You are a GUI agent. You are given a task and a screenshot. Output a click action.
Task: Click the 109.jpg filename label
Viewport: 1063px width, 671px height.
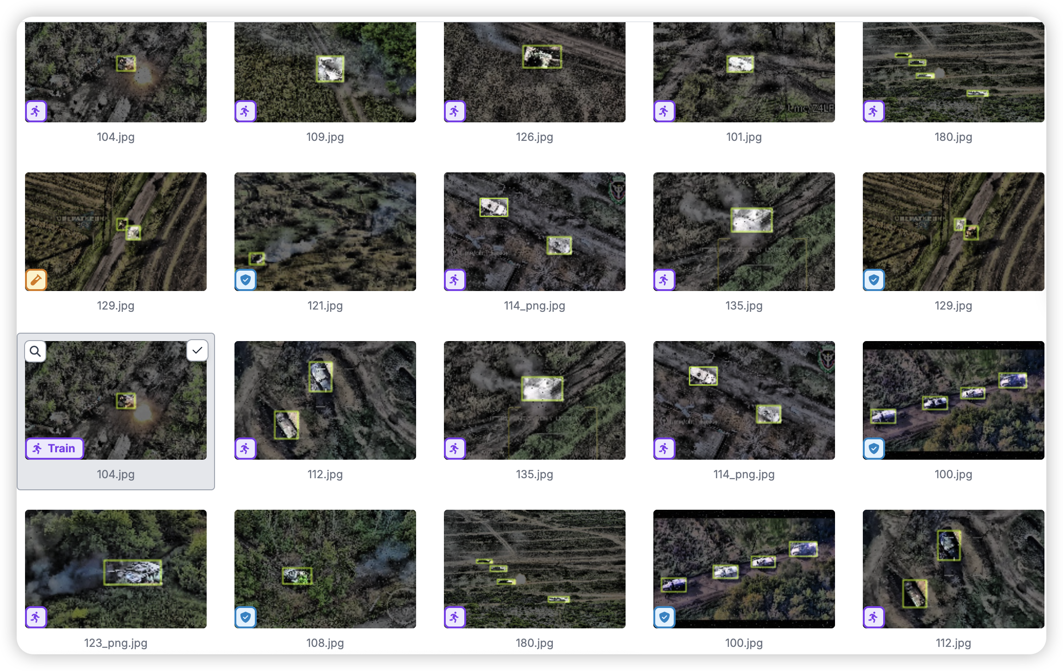[x=325, y=137]
